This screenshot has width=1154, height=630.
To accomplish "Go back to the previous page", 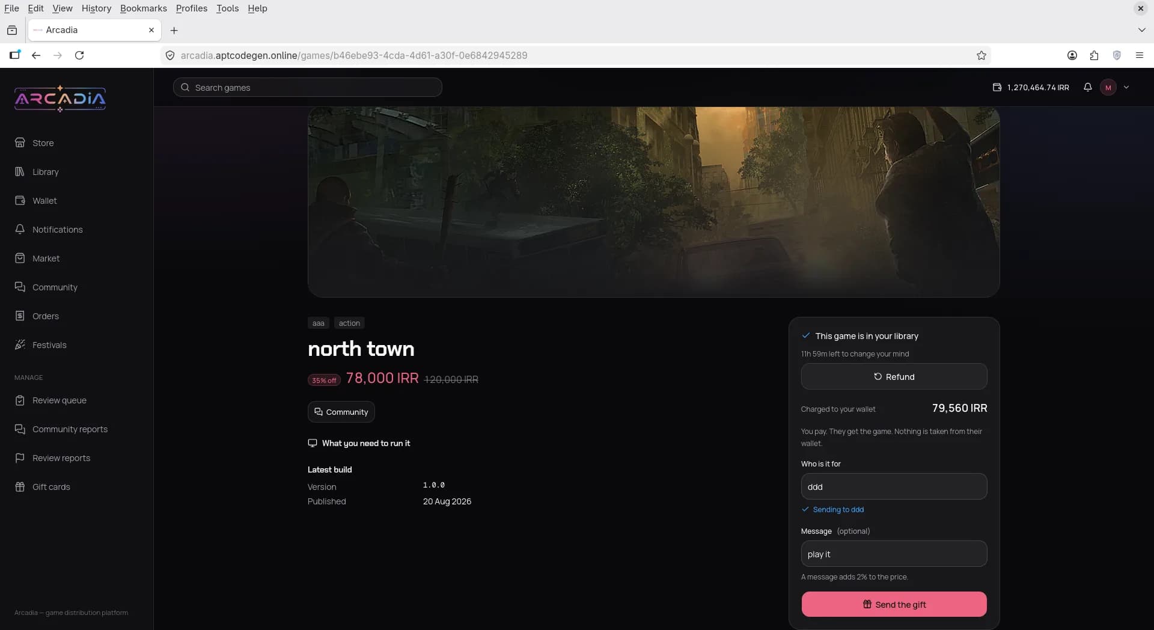I will coord(36,55).
